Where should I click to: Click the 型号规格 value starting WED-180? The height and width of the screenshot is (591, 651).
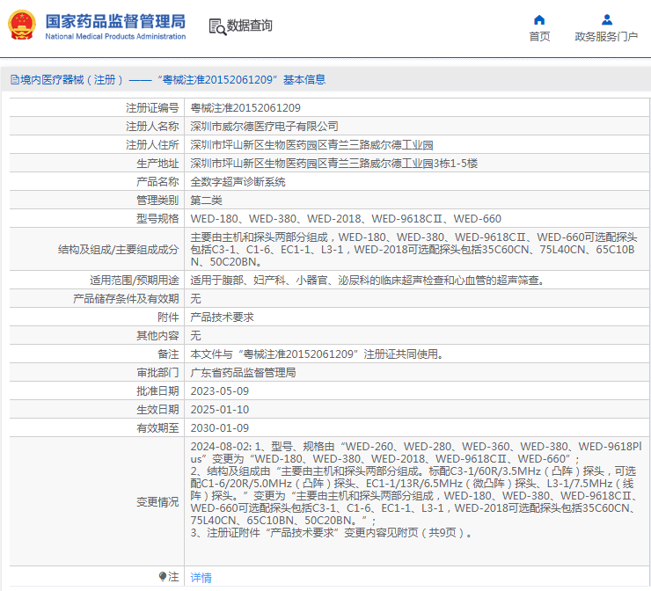(346, 219)
